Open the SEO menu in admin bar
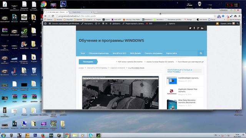Image resolution: width=246 pixels, height=138 pixels. pos(149,24)
